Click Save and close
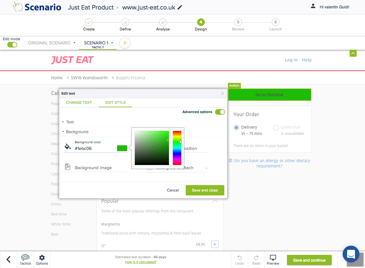Screen dimensions: 365x268 [205, 190]
